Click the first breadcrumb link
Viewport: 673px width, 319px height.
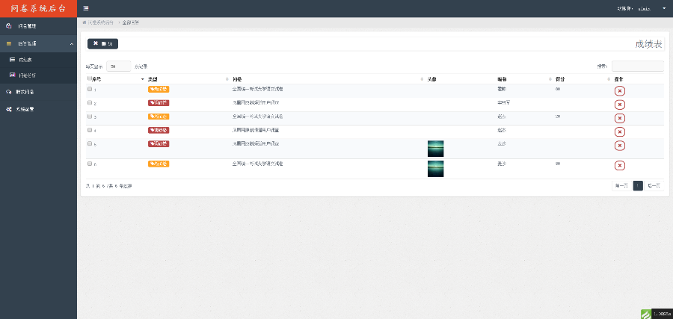click(101, 22)
